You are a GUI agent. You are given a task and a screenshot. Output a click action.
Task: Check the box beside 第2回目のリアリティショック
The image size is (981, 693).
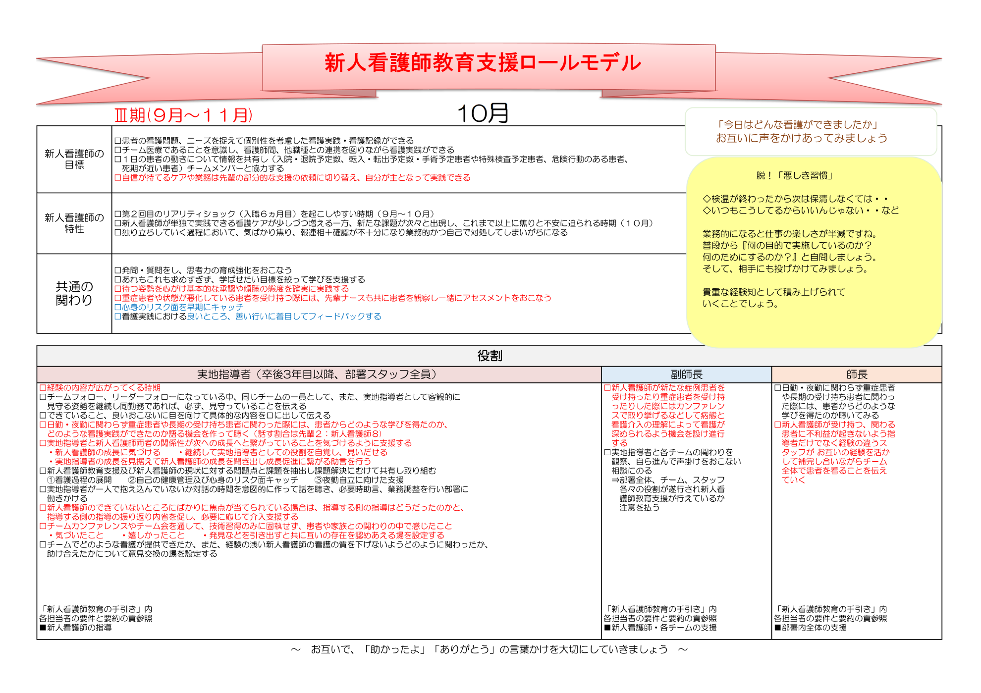[x=118, y=214]
